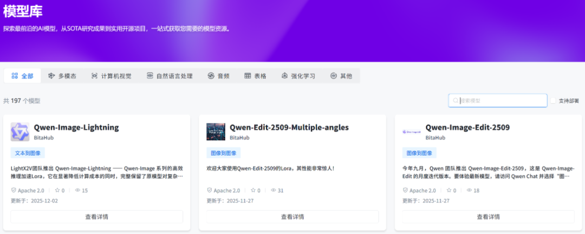Open the 音频 tab
This screenshot has height=234, width=585.
coord(218,76)
